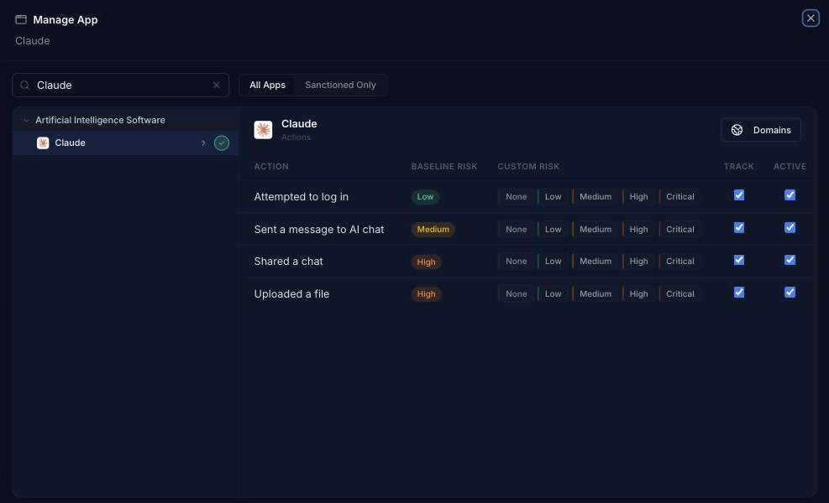Set Sent a message custom risk Medium
Viewport: 829px width, 503px height.
596,229
